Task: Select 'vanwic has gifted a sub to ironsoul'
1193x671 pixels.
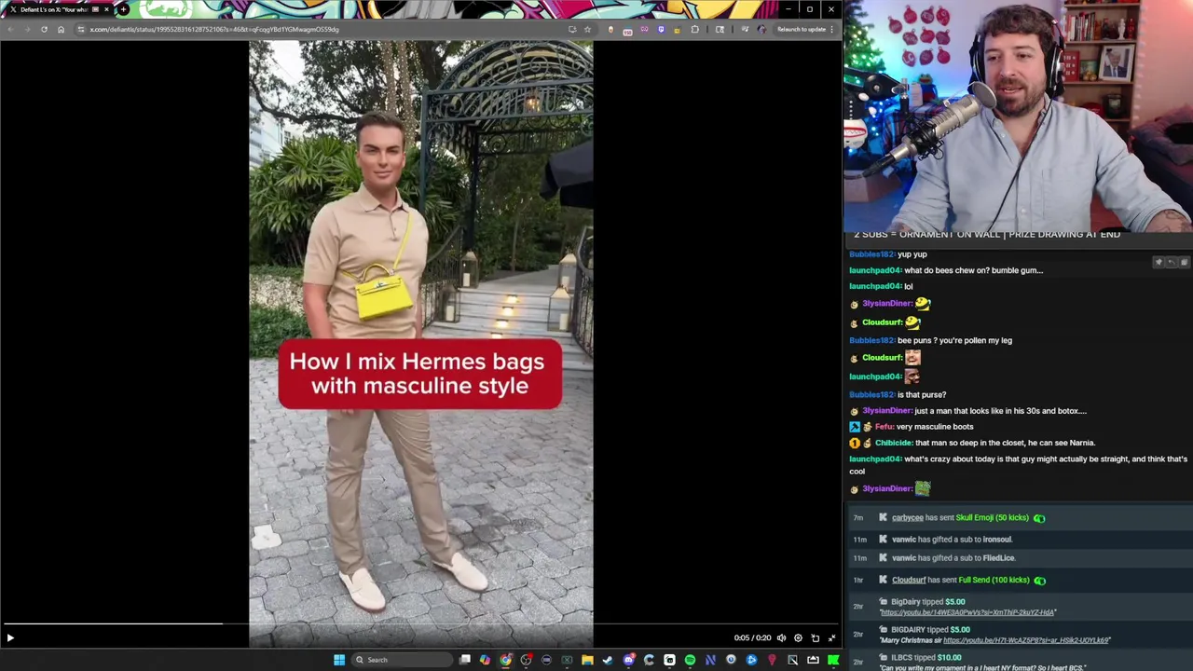Action: (x=951, y=539)
